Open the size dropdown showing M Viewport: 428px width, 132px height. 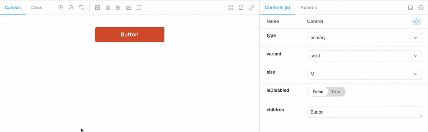(x=364, y=74)
